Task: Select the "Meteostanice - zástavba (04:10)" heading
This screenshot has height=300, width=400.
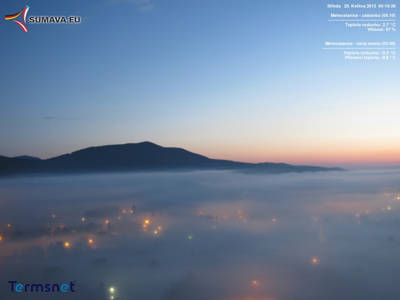Action: pyautogui.click(x=363, y=15)
